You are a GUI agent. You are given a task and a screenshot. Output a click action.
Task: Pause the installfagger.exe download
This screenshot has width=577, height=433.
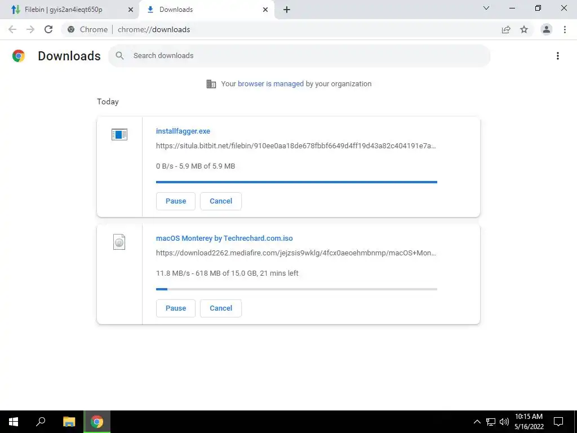click(176, 201)
